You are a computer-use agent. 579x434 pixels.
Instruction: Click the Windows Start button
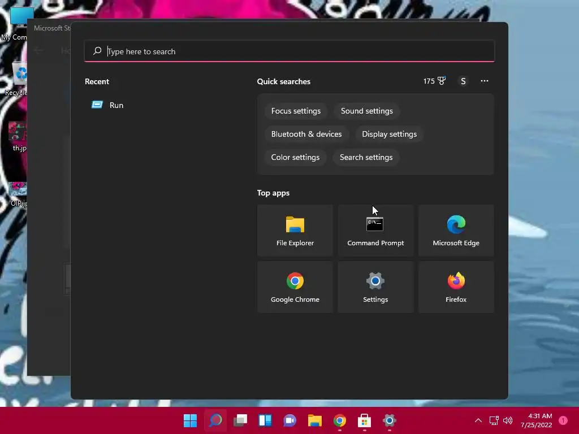click(191, 420)
